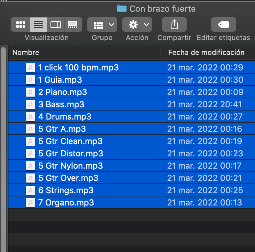
Task: Select 1 click 100 bpm.mp3 file
Action: coord(78,68)
